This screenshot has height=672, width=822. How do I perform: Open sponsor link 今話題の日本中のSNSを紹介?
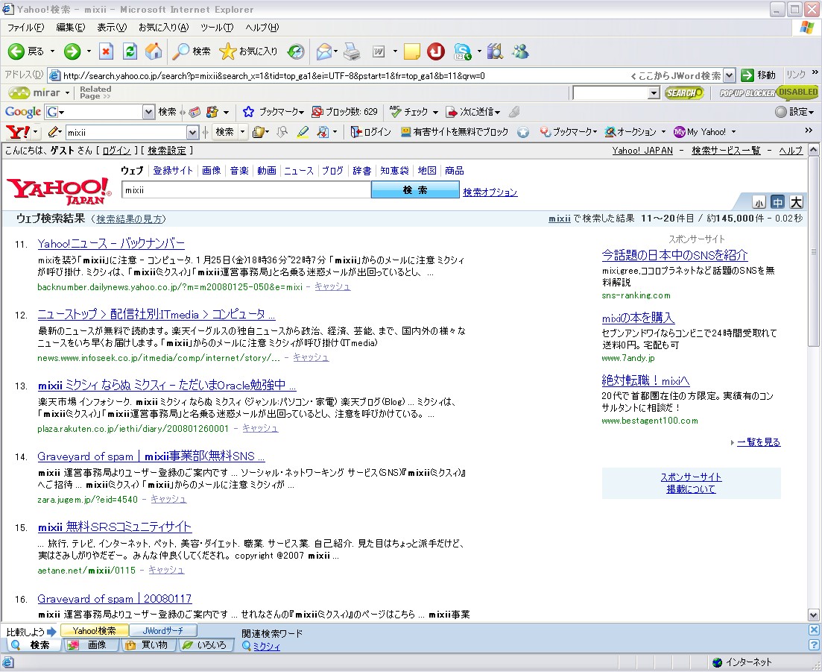pos(674,256)
